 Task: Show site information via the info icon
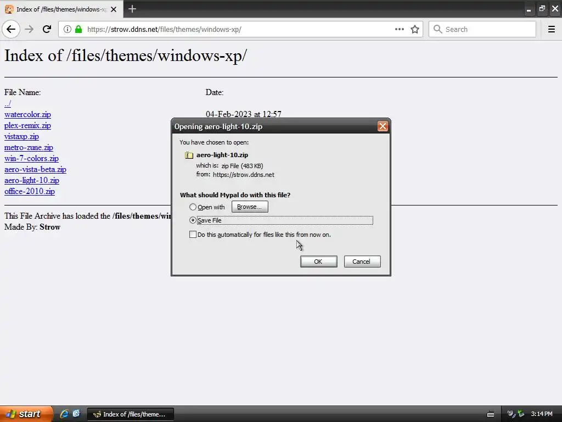click(67, 29)
